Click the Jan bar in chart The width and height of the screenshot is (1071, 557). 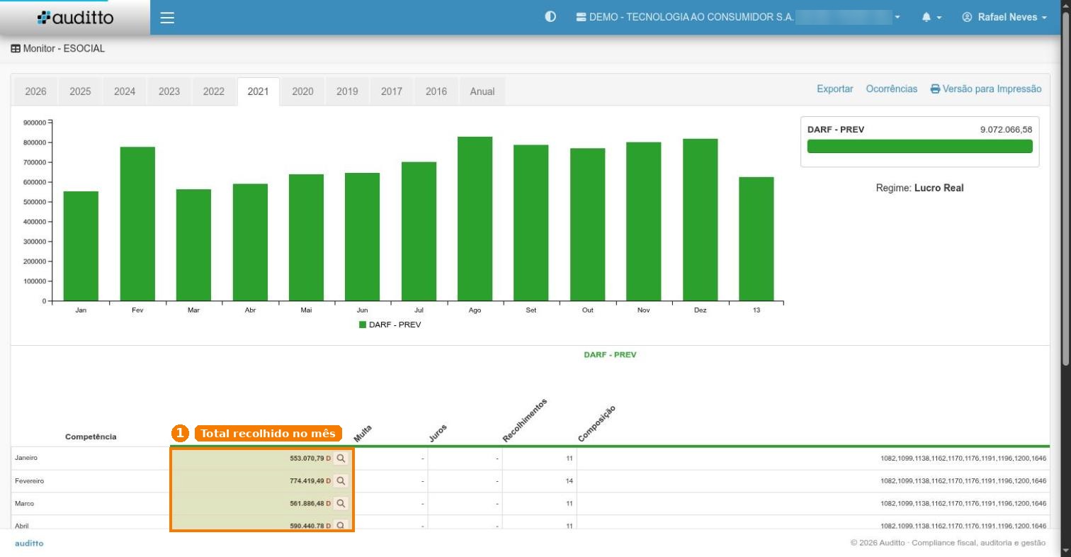(81, 246)
